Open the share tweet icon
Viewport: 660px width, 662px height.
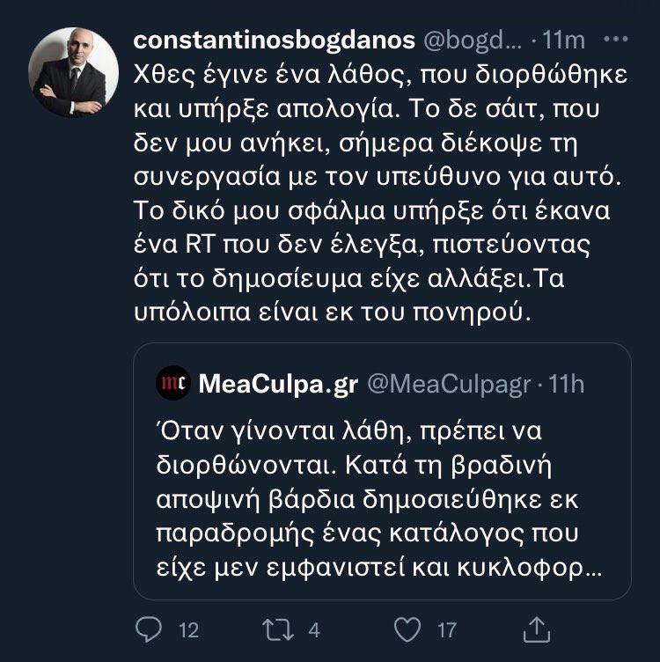tap(536, 629)
